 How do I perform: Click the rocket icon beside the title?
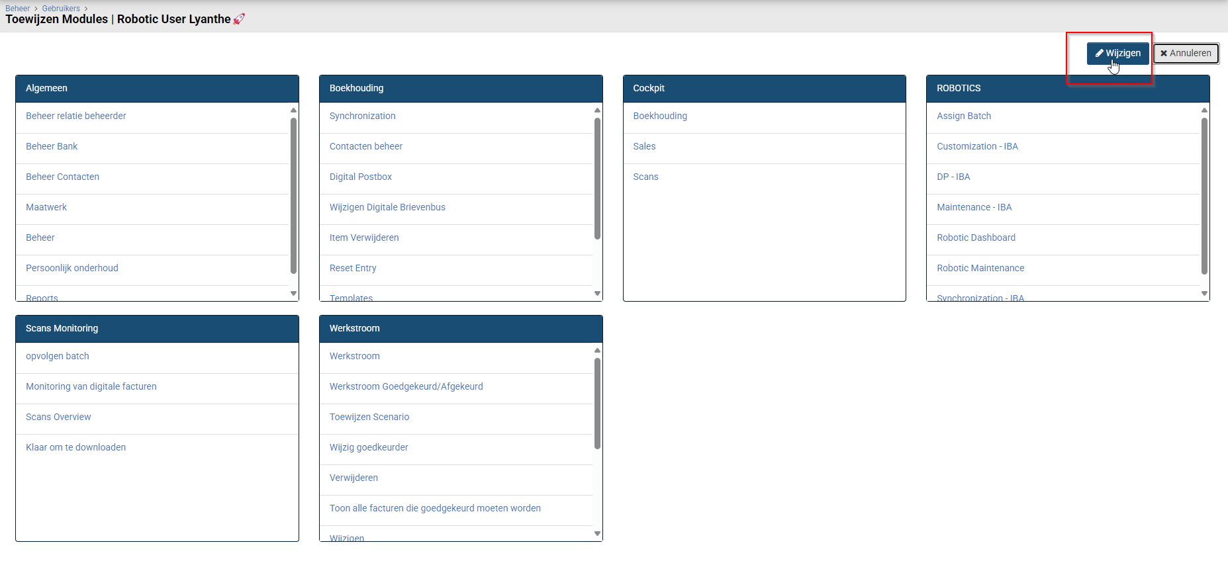tap(239, 19)
